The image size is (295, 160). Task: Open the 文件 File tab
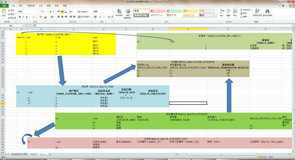tap(4, 6)
